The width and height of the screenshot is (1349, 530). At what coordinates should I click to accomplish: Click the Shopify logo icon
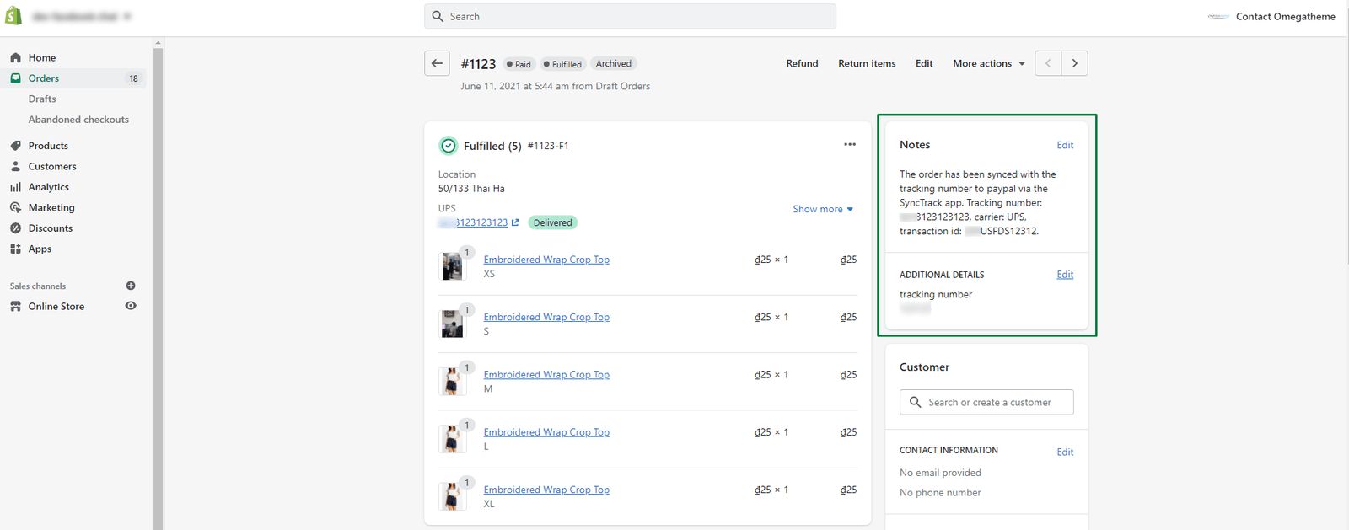[x=13, y=16]
